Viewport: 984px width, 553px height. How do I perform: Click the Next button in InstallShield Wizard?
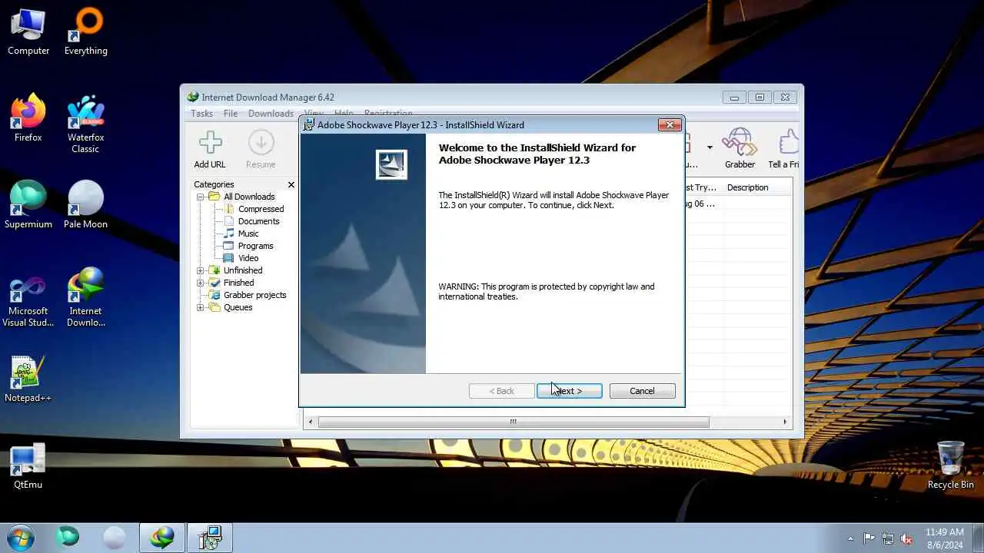569,391
